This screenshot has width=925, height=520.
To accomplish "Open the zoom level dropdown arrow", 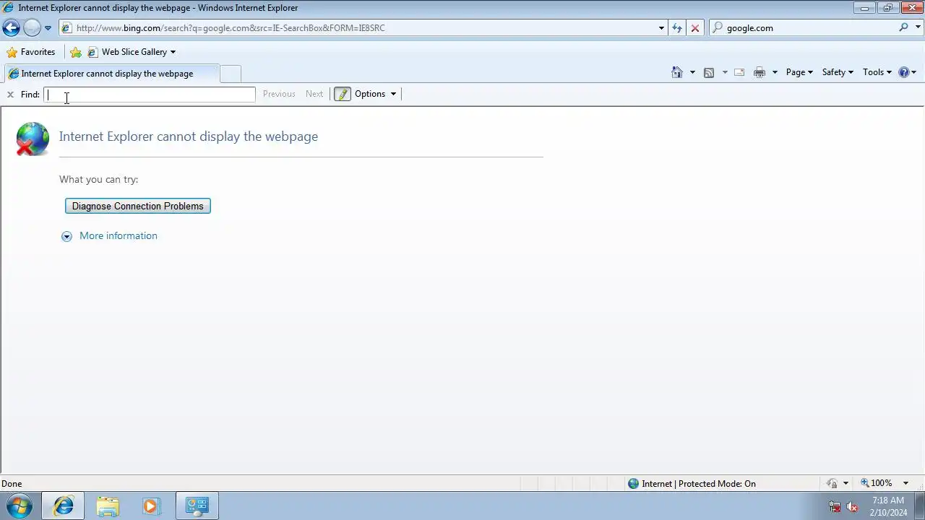I will (x=905, y=484).
